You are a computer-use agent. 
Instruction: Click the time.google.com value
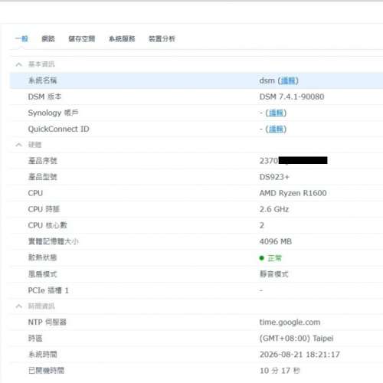(290, 322)
